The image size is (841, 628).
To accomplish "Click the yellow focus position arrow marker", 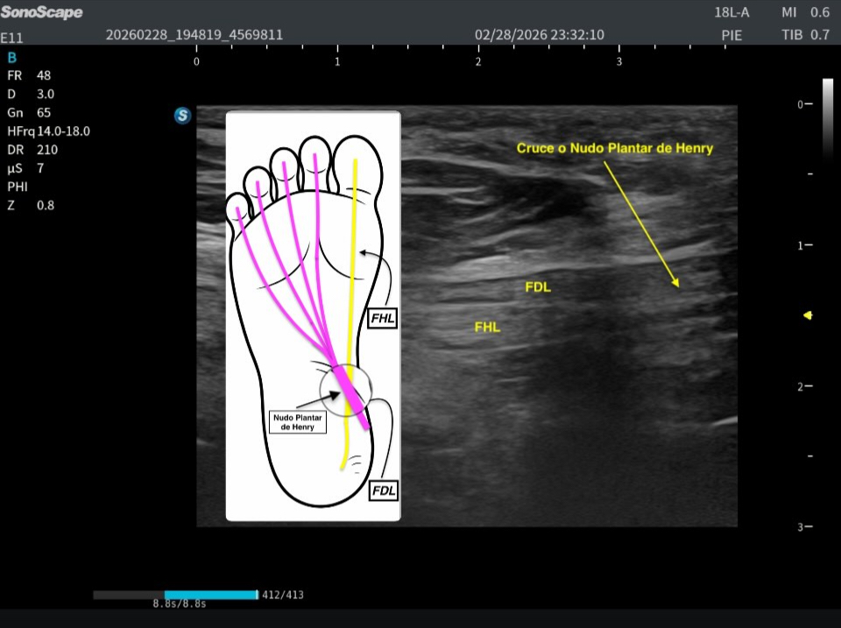I will click(808, 315).
